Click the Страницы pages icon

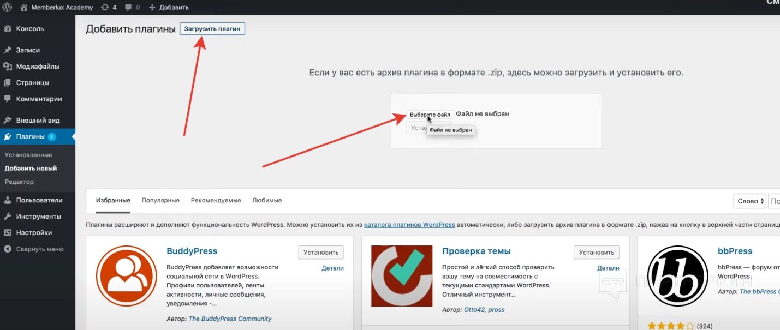coord(8,83)
